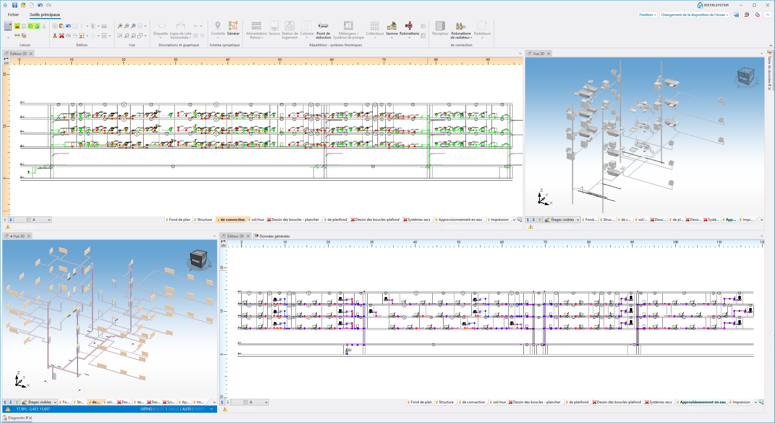Select Approvisionnement en eau layer tab in top editor

(460, 220)
